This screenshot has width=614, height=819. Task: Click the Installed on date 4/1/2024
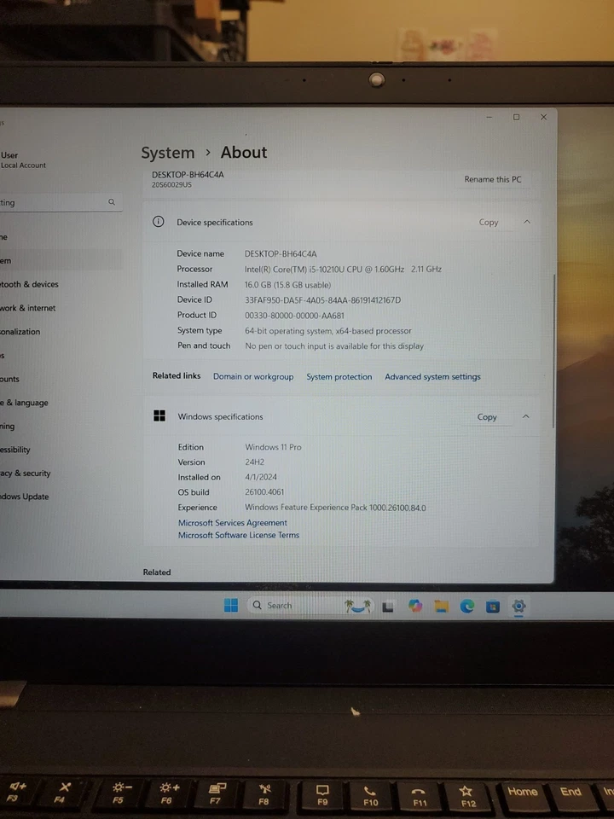tap(261, 477)
